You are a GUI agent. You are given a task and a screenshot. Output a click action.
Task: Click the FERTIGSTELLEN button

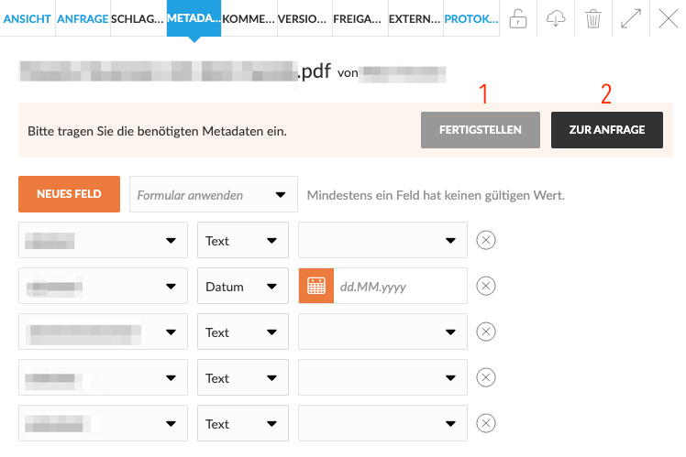(x=481, y=130)
